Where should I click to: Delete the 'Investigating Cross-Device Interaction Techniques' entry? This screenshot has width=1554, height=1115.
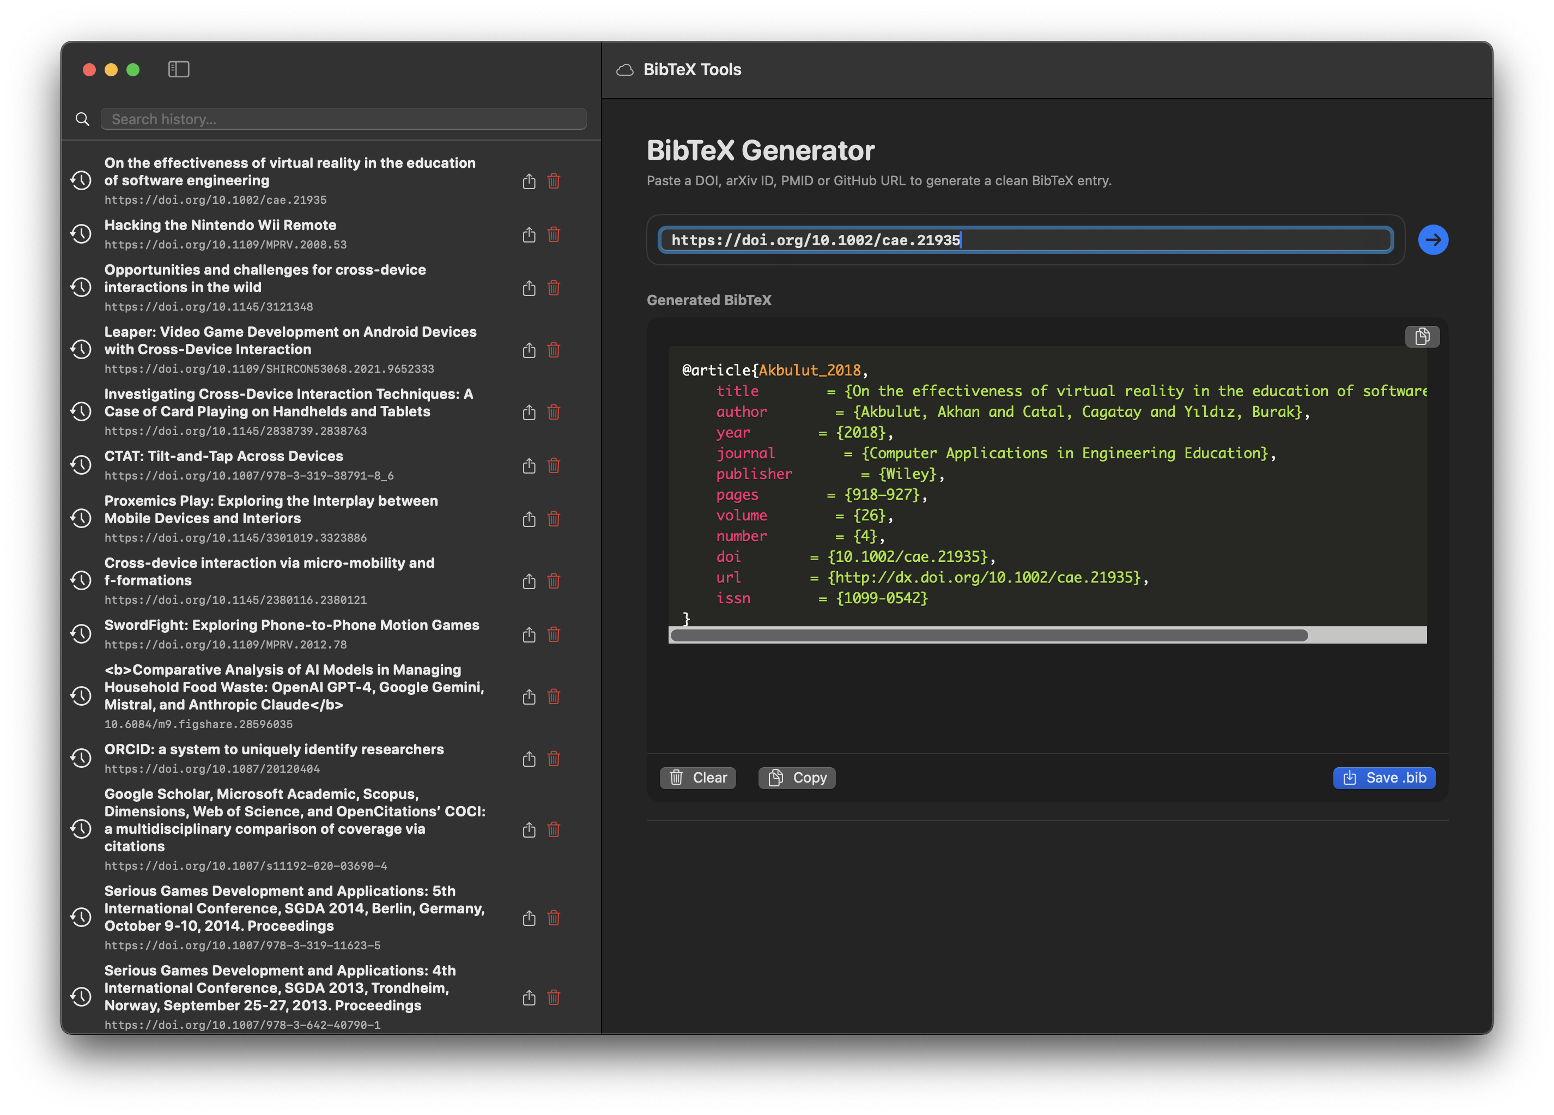(x=554, y=412)
